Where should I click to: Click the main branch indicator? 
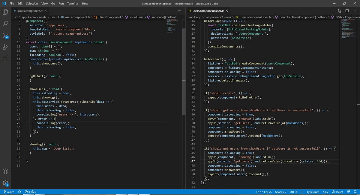tap(9, 192)
